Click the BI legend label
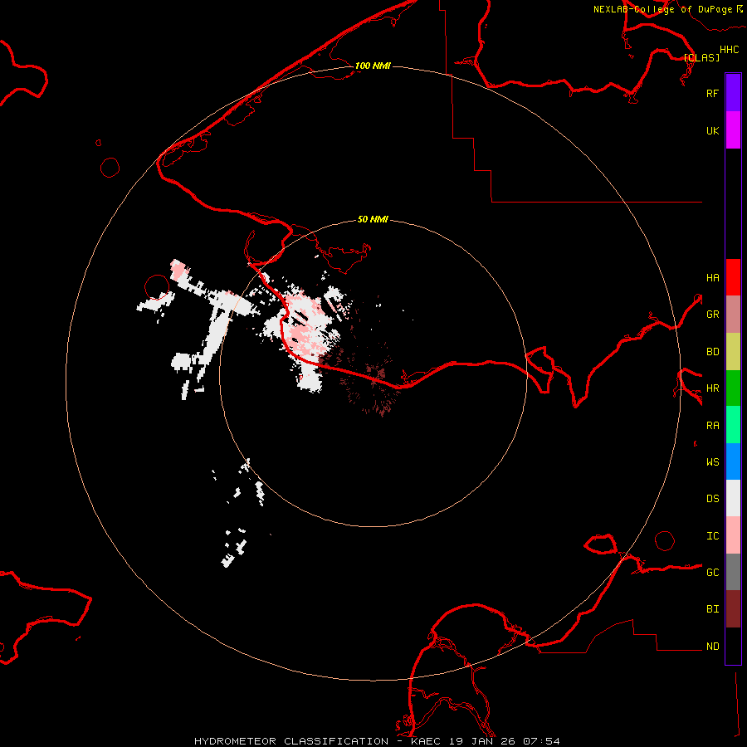Viewport: 747px width, 747px height. (x=712, y=609)
